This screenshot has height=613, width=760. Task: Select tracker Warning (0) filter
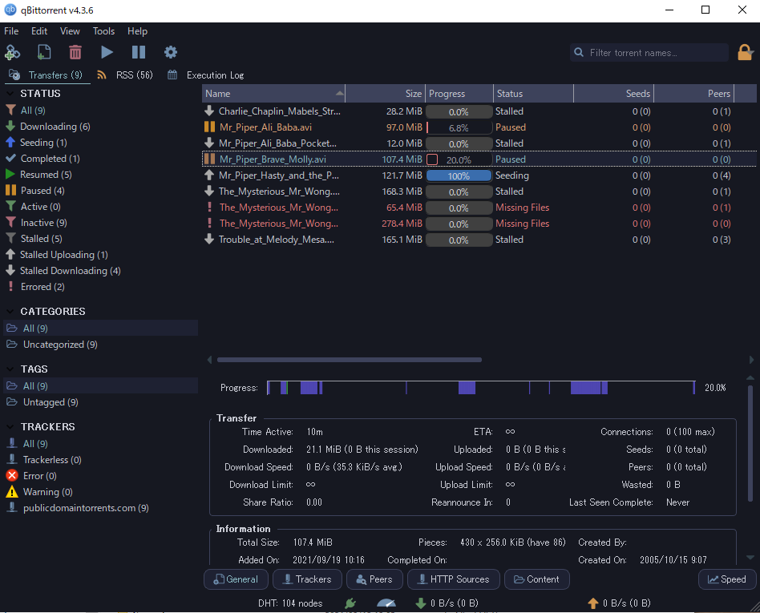39,492
